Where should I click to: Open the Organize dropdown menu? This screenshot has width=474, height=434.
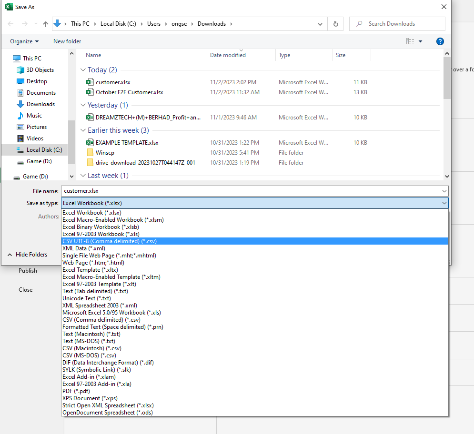point(24,41)
